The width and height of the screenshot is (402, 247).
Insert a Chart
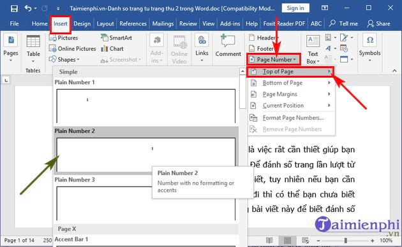[x=112, y=48]
